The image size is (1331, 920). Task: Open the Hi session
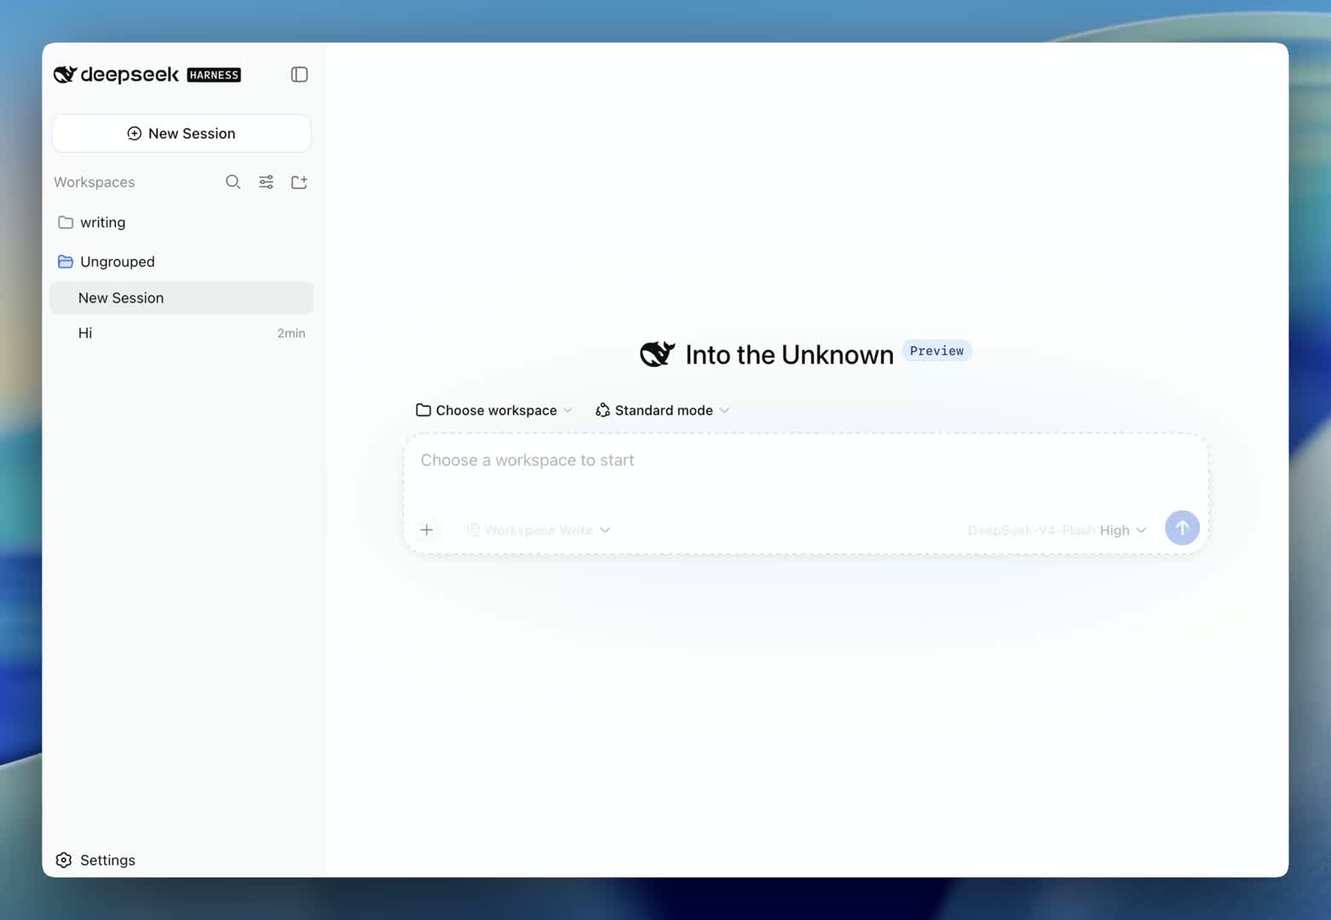tap(181, 333)
